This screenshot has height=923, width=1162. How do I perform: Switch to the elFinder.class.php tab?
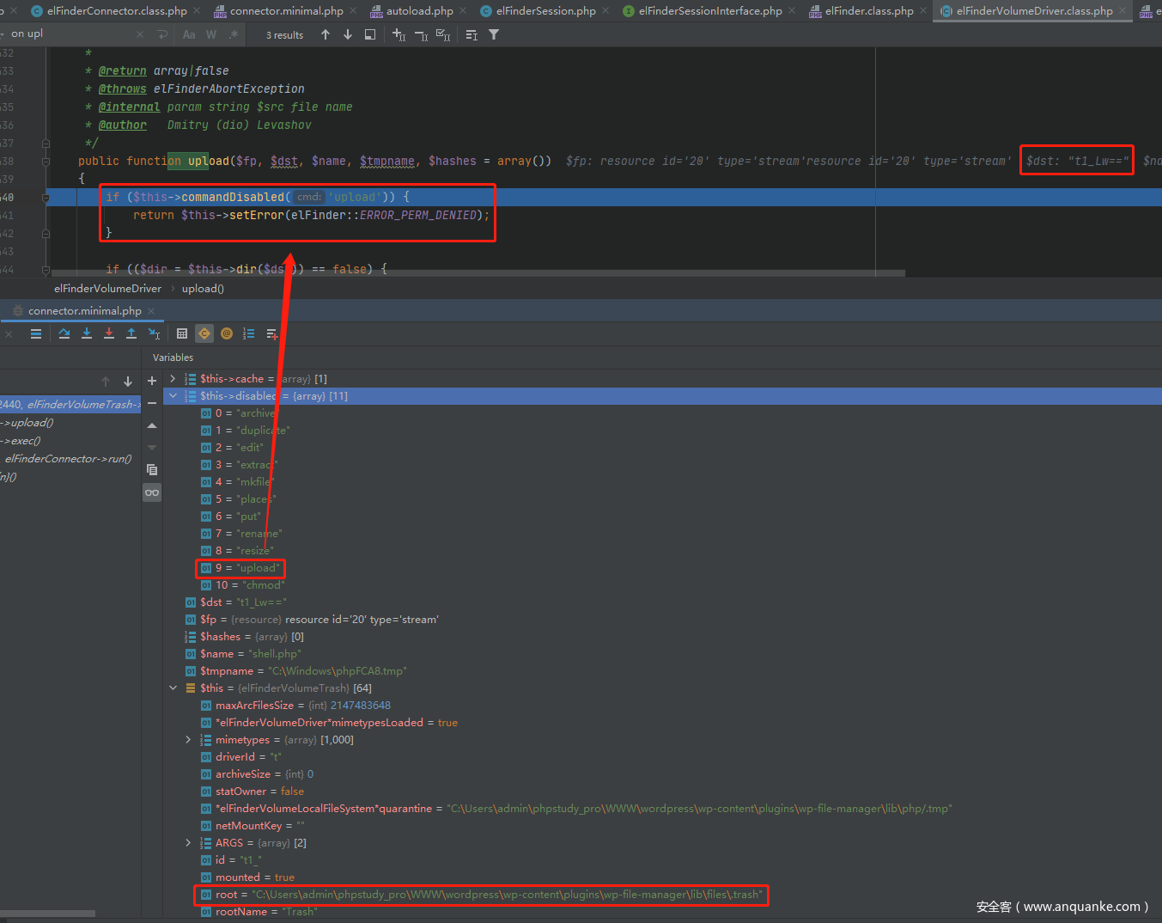[x=868, y=11]
